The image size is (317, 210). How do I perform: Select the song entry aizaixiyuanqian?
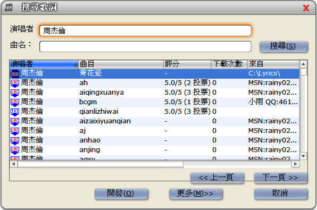105,121
